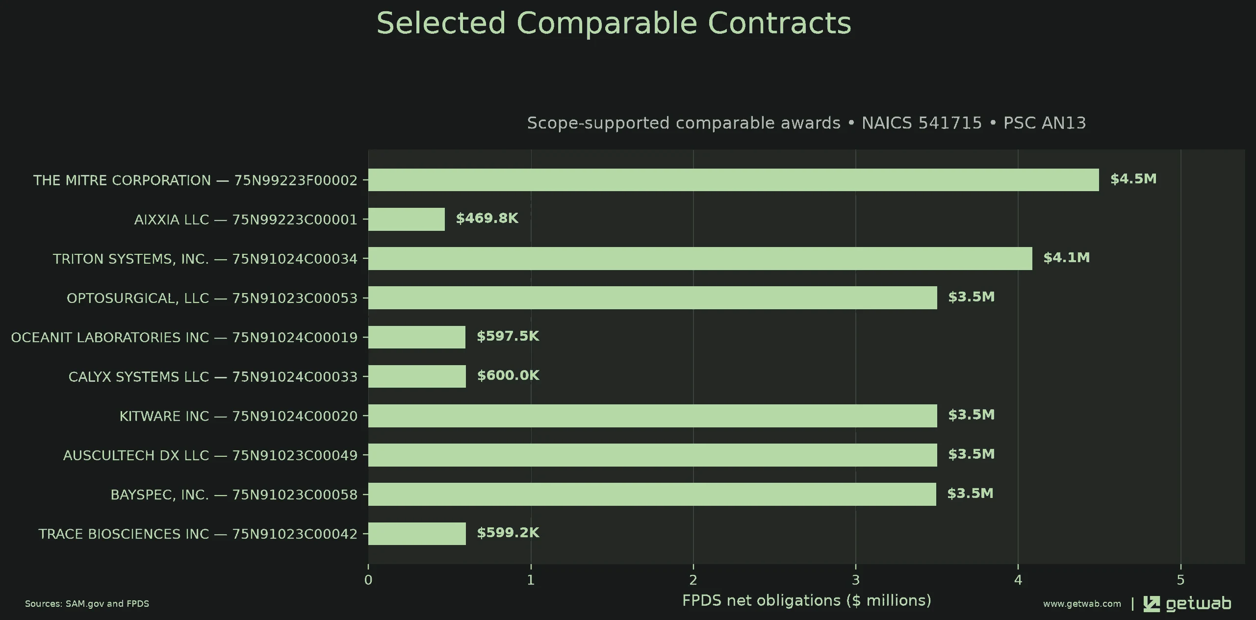Screen dimensions: 1256x620
Task: Click the BaySpec, Inc. $3.5M value label
Action: (x=970, y=493)
